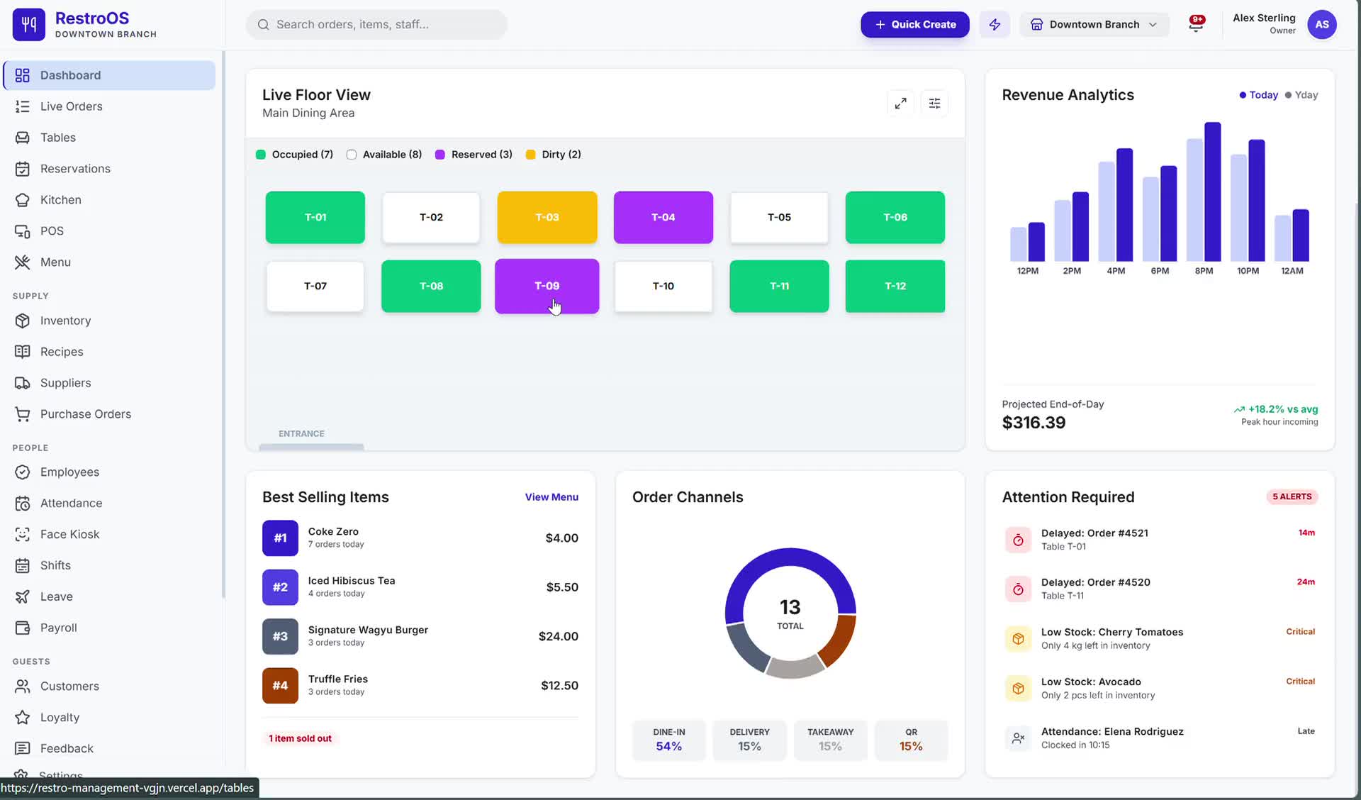Open notifications bell with 9+ badge
This screenshot has width=1361, height=800.
pos(1197,24)
